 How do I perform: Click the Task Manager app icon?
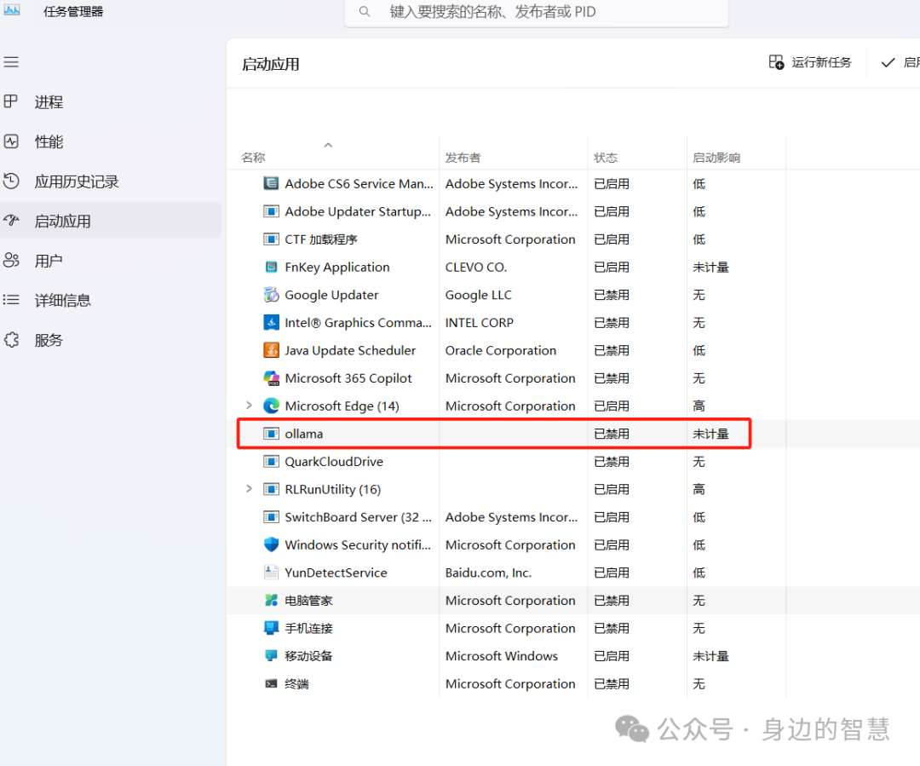pyautogui.click(x=11, y=10)
